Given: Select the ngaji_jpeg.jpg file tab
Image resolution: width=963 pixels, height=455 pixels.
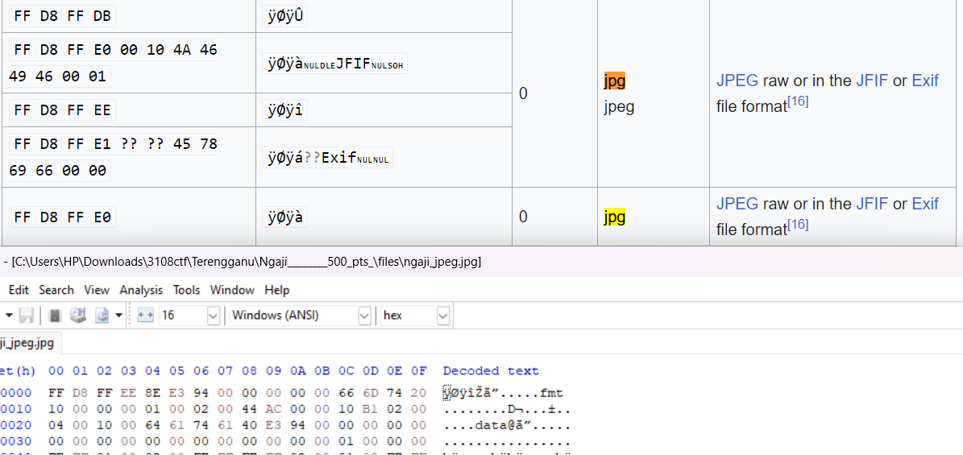Looking at the screenshot, I should (x=27, y=343).
